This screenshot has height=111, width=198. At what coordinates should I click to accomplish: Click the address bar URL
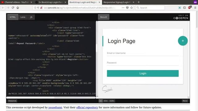click(80, 8)
